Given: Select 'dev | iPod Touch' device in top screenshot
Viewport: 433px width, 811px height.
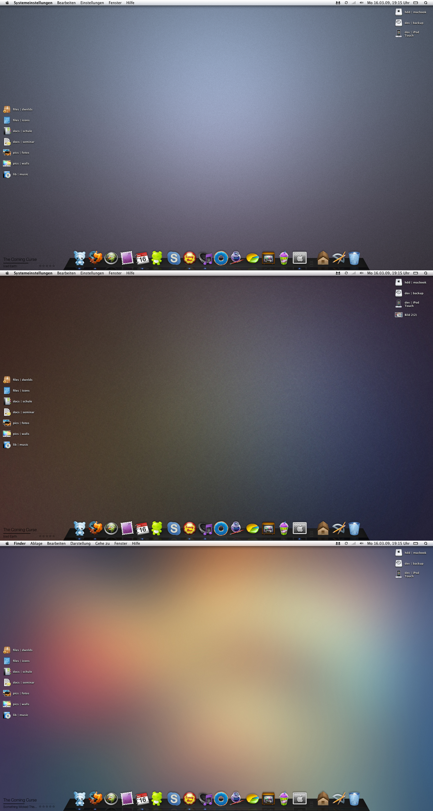Looking at the screenshot, I should click(x=407, y=33).
